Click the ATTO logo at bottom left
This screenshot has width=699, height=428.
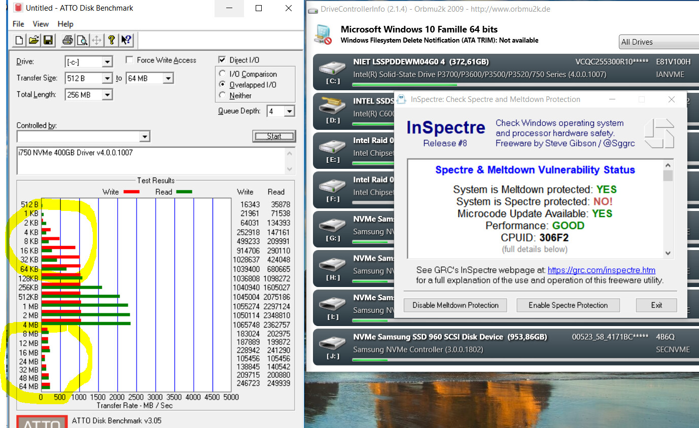(x=42, y=422)
